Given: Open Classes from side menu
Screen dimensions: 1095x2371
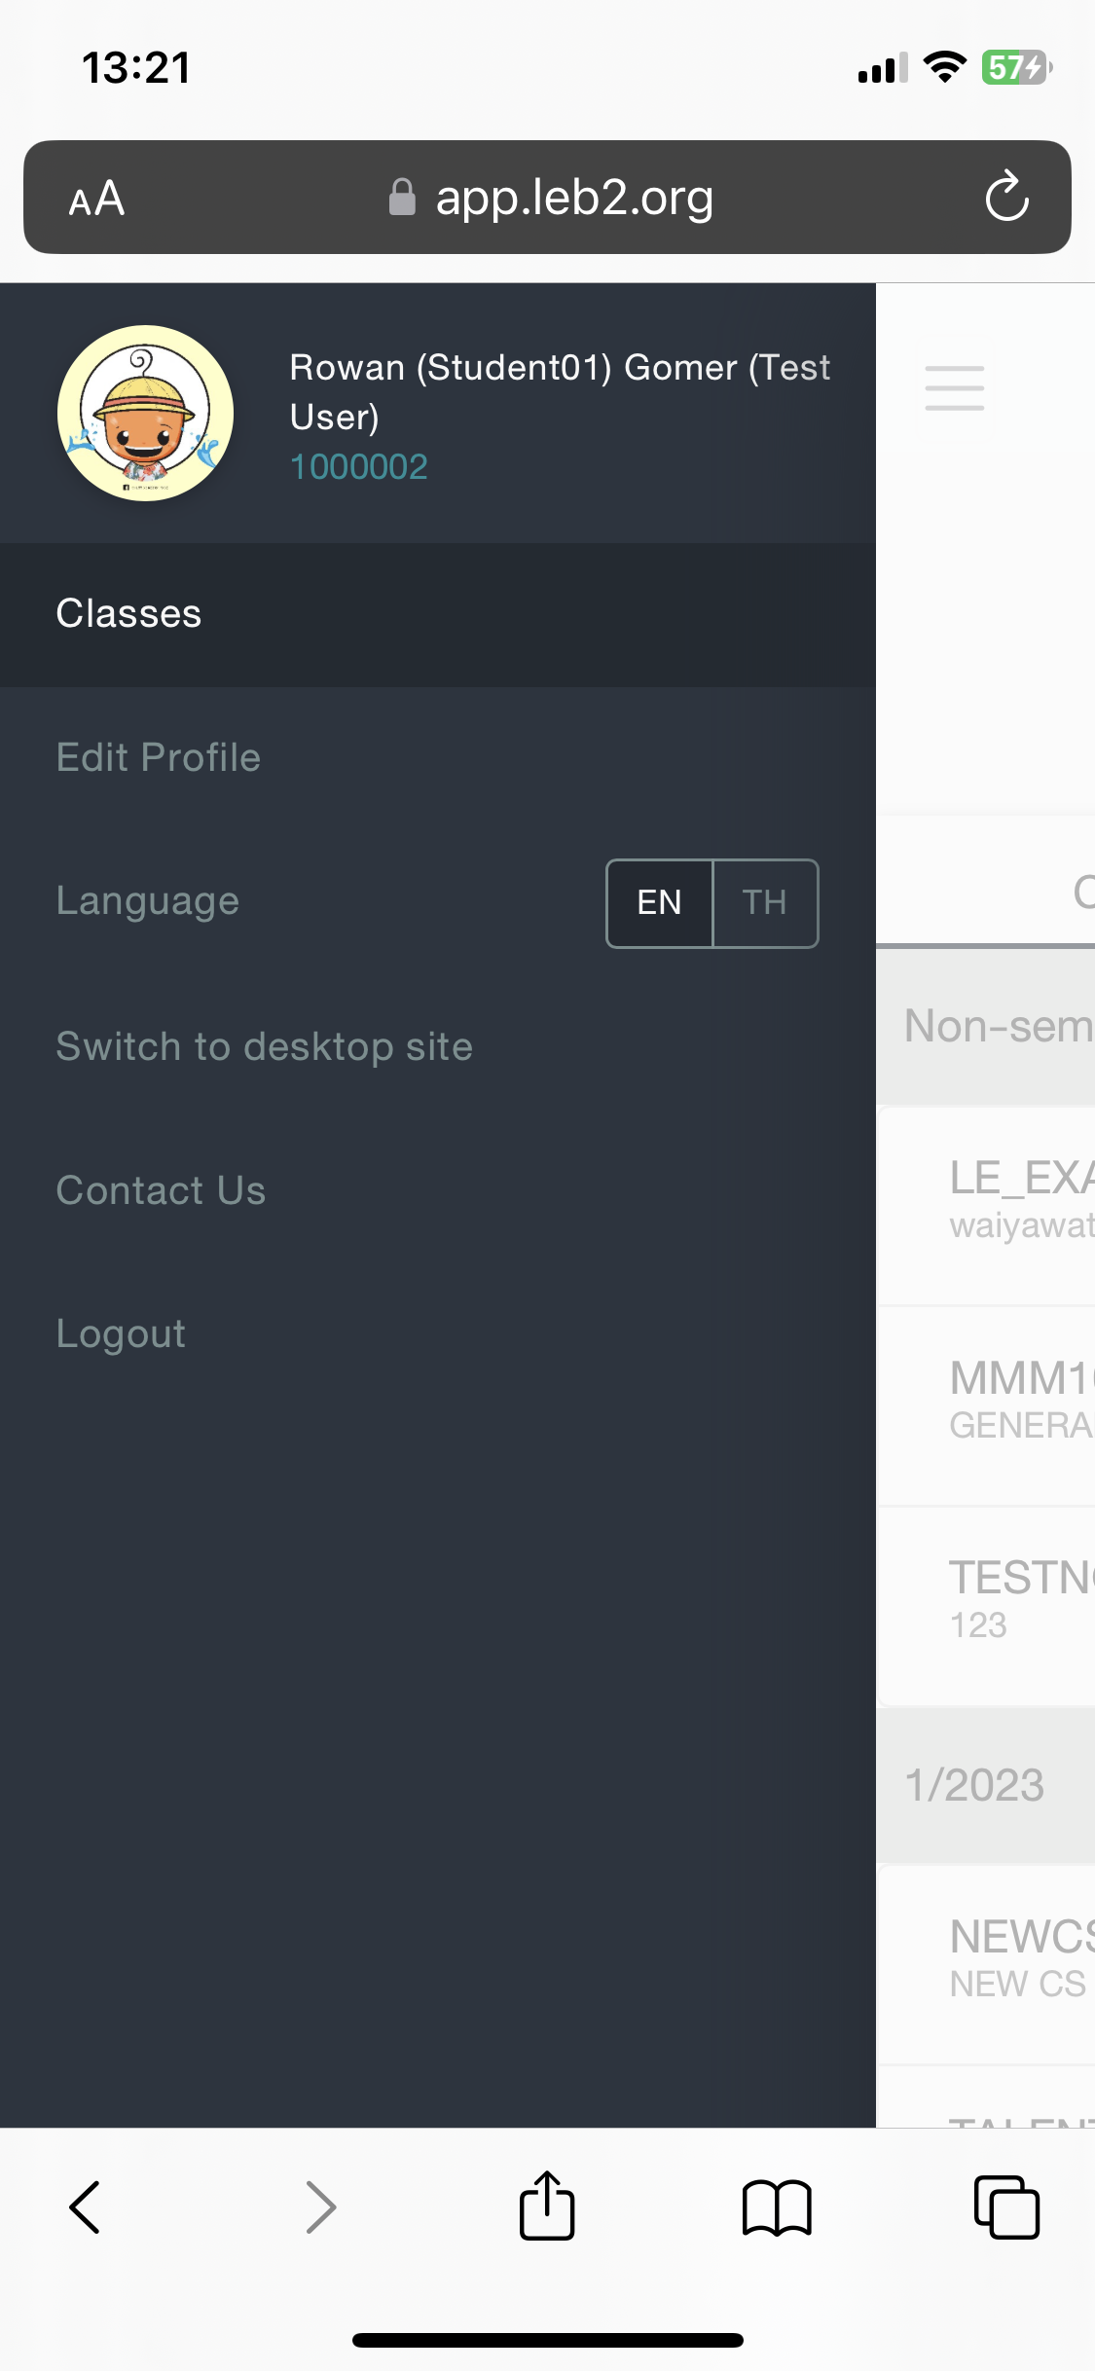Looking at the screenshot, I should 128,614.
